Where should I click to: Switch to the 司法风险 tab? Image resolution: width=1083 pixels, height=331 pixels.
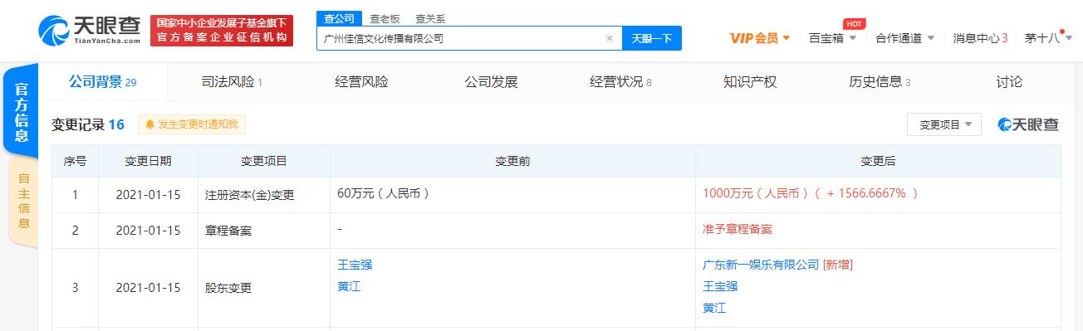[x=232, y=81]
